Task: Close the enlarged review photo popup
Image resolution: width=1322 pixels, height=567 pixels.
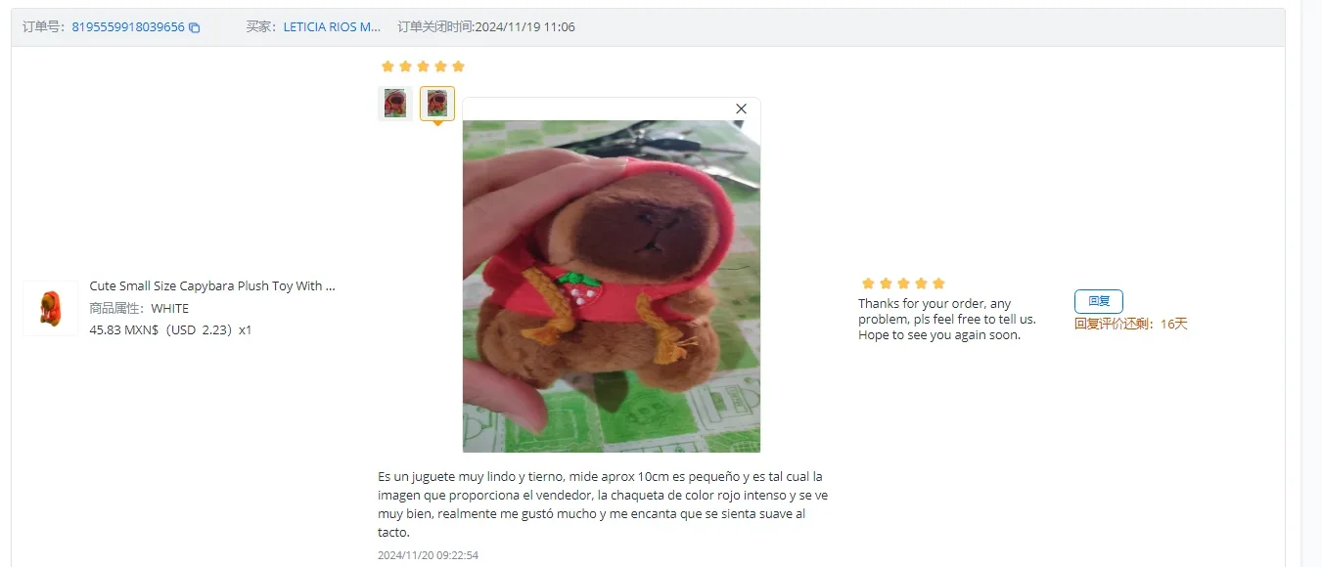Action: point(741,109)
